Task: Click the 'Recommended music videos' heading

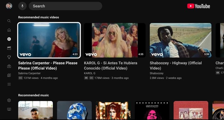Action: pos(39,17)
